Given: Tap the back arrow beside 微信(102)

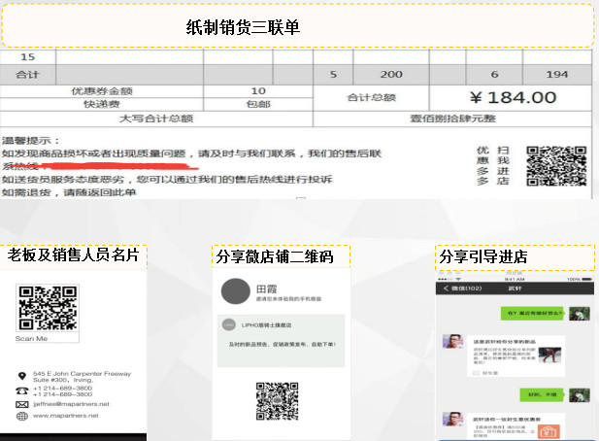Looking at the screenshot, I should pyautogui.click(x=446, y=288).
